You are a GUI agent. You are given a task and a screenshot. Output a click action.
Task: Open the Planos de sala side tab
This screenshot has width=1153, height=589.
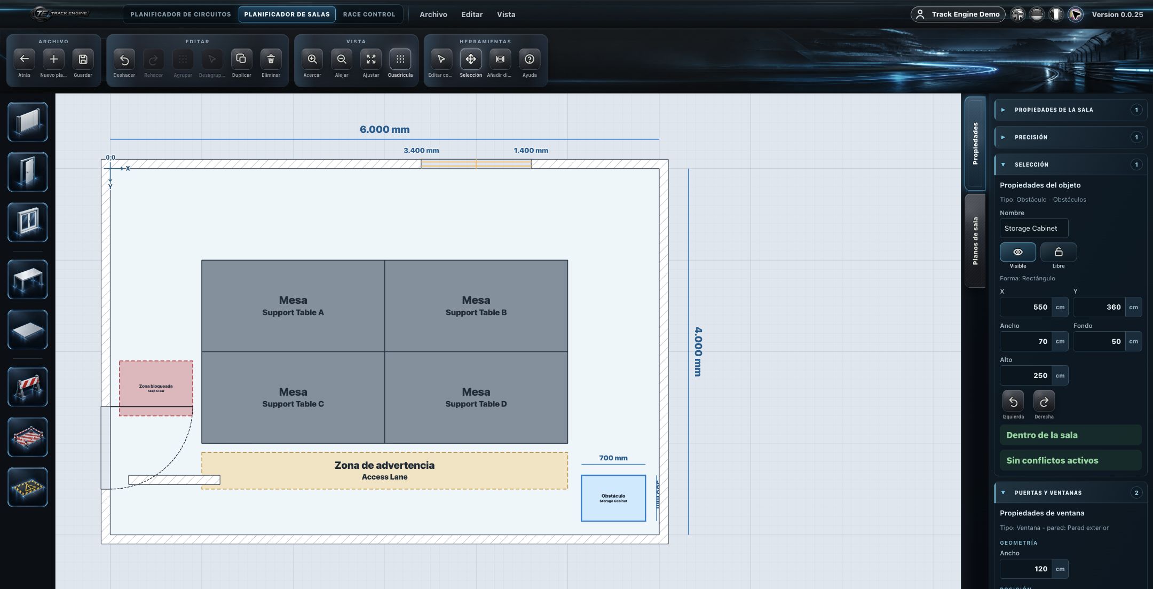point(975,241)
